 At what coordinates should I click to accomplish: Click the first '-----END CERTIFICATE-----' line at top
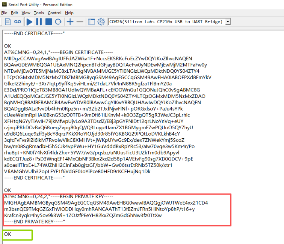pos(34,33)
